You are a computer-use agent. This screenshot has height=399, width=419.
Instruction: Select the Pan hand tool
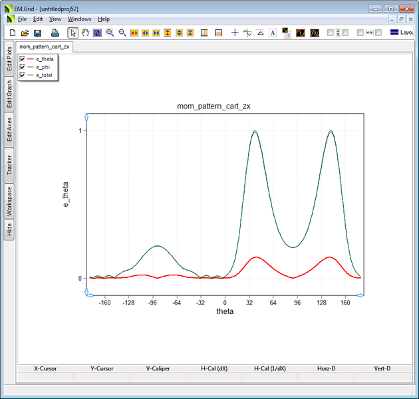point(85,33)
